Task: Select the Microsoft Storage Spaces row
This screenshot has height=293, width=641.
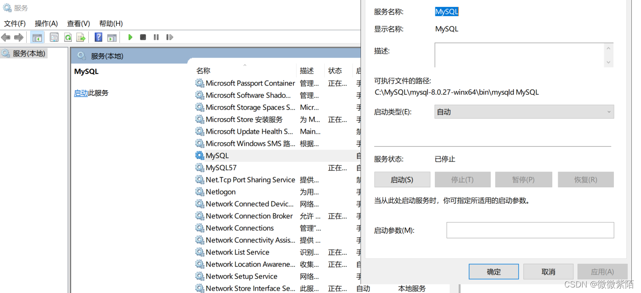Action: point(277,107)
